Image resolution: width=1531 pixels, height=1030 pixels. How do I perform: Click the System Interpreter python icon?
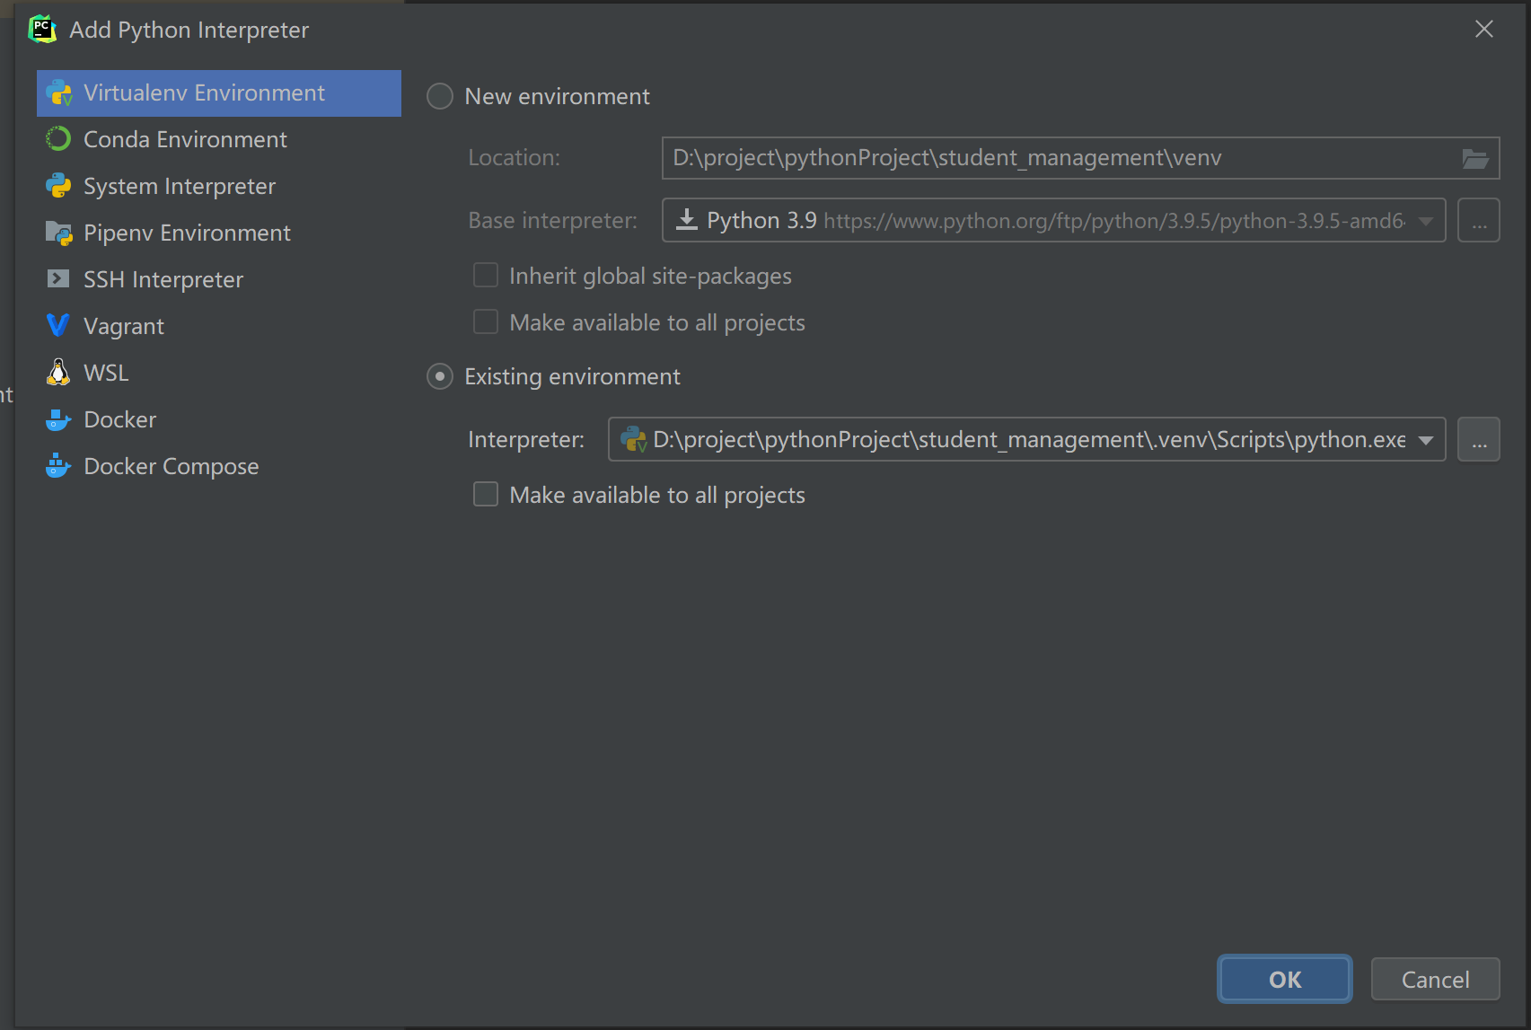[x=58, y=186]
